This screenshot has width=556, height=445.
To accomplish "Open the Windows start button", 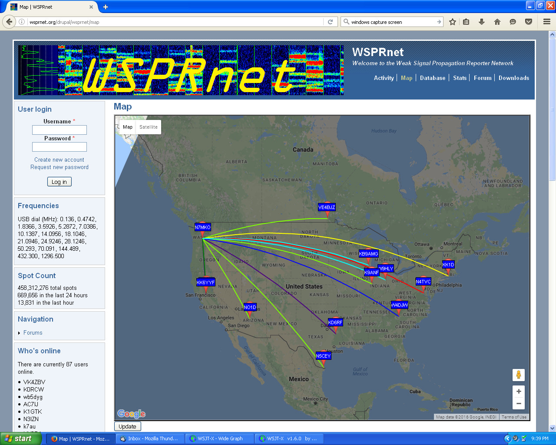I will tap(21, 438).
